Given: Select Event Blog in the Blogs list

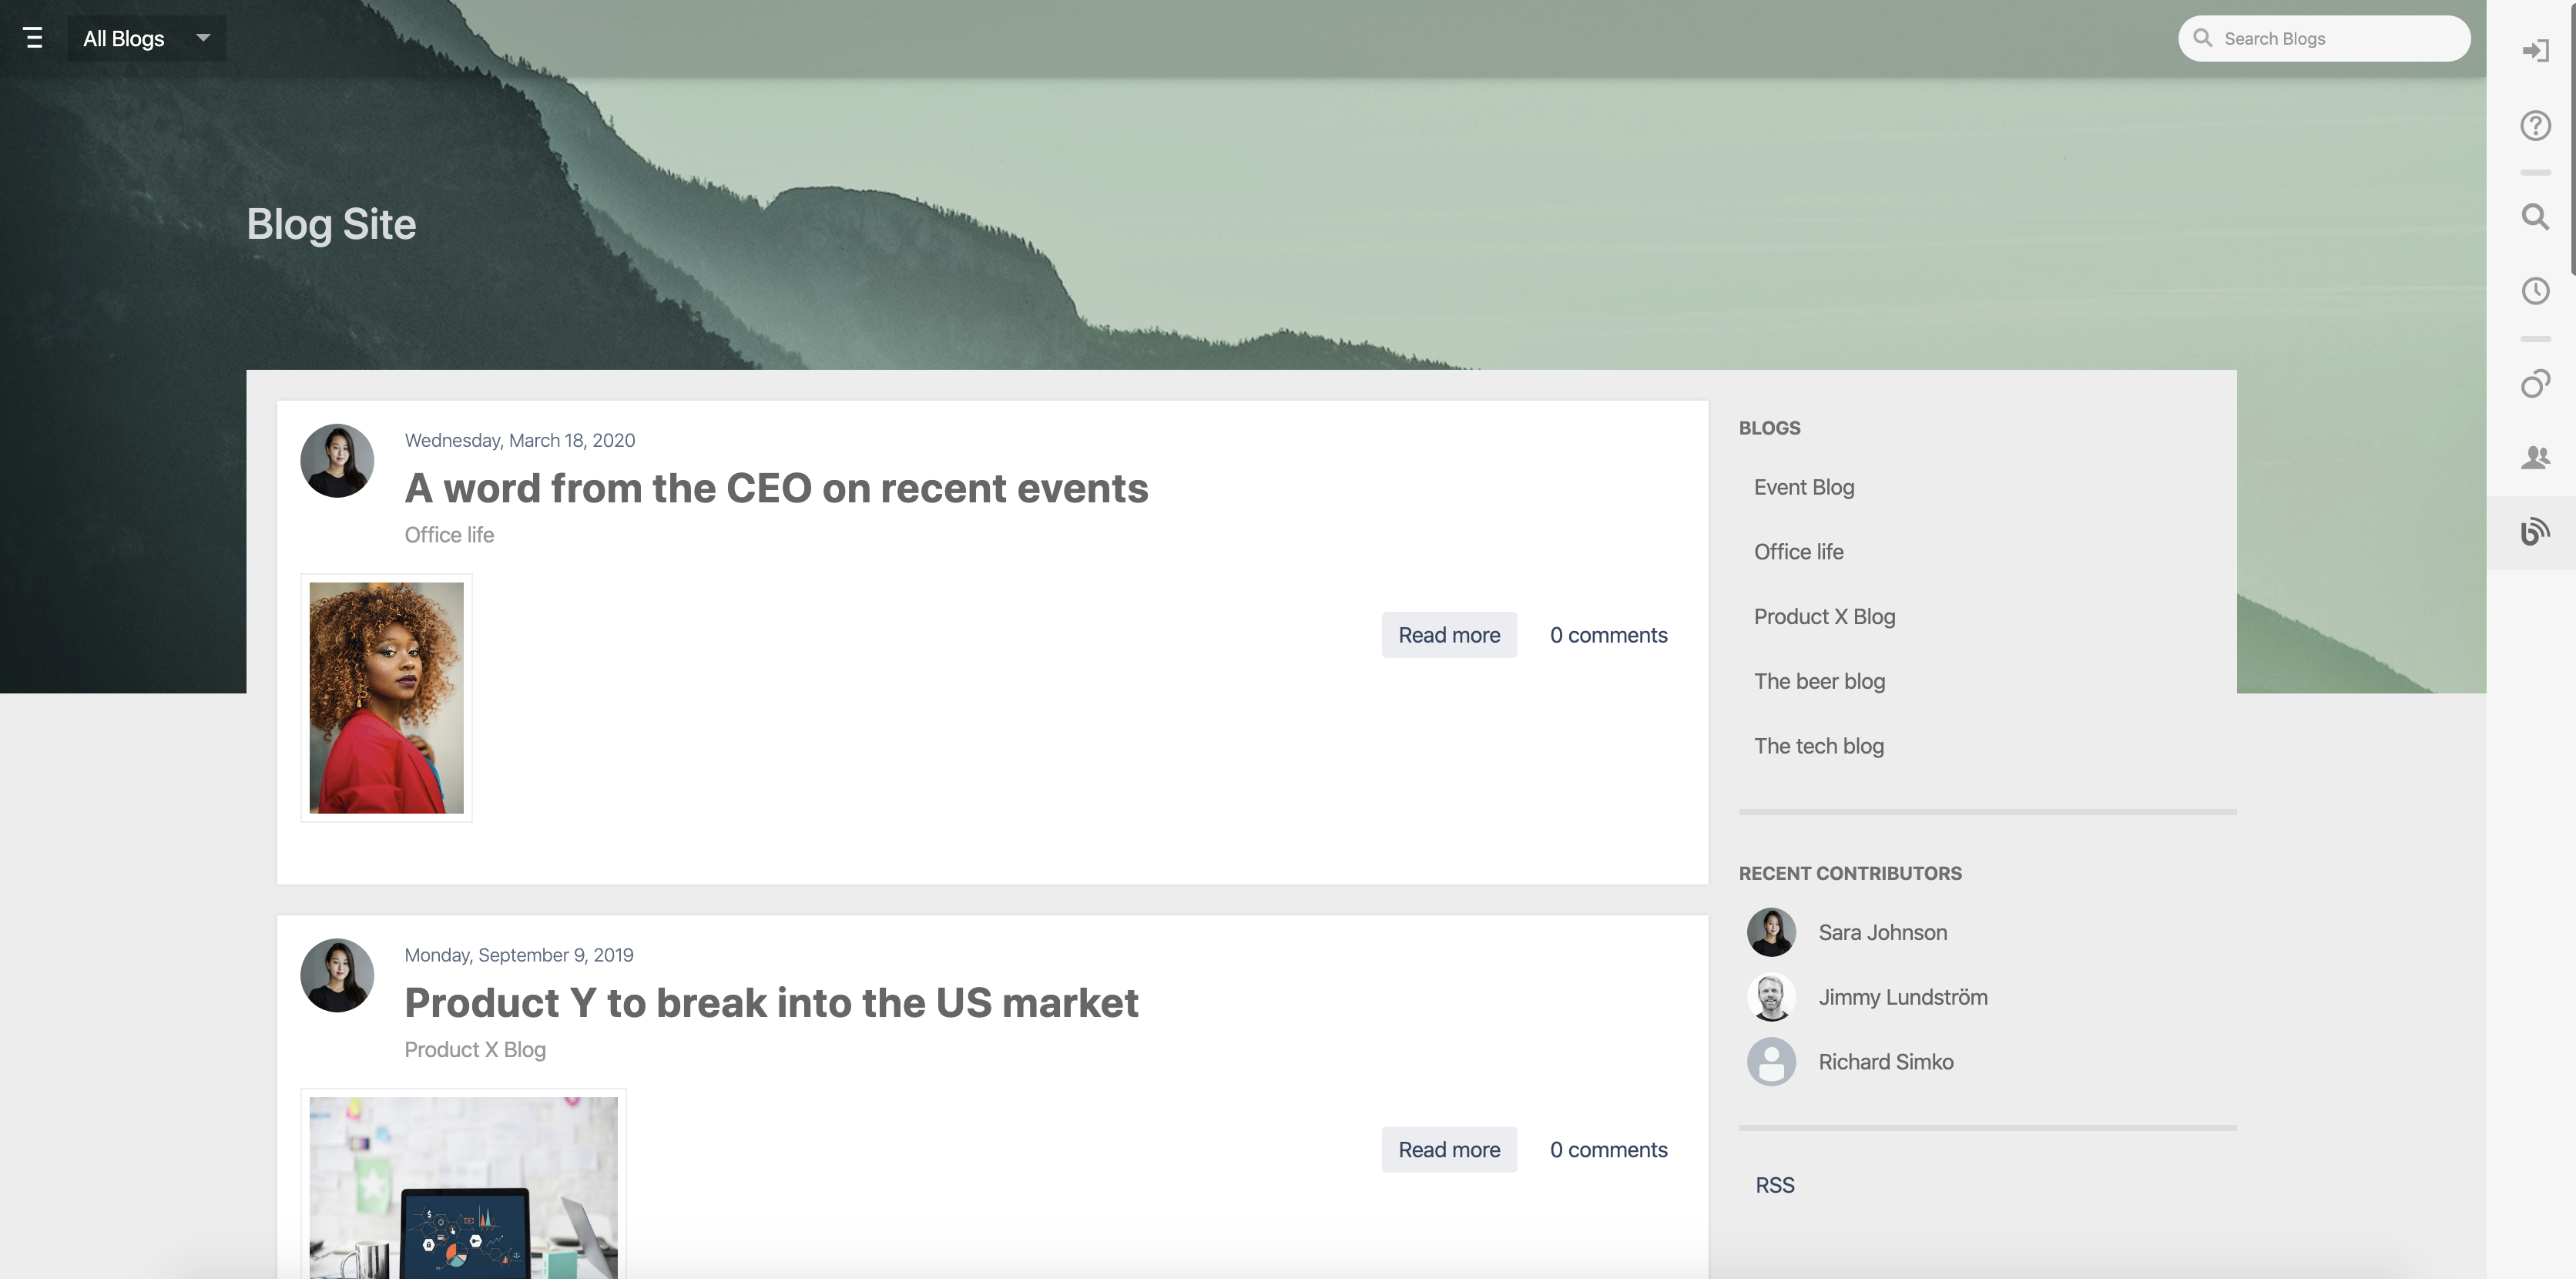Looking at the screenshot, I should coord(1804,487).
